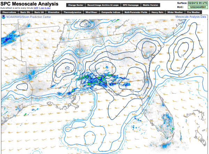Open the Basic UA menu
Viewport: 209px width, 154px height.
[x=39, y=12]
